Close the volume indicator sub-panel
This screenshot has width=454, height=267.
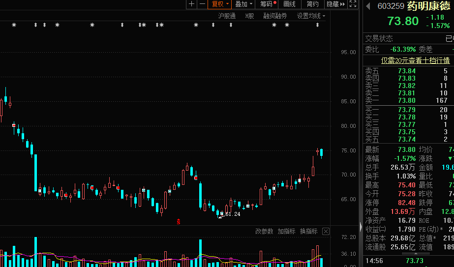326,232
